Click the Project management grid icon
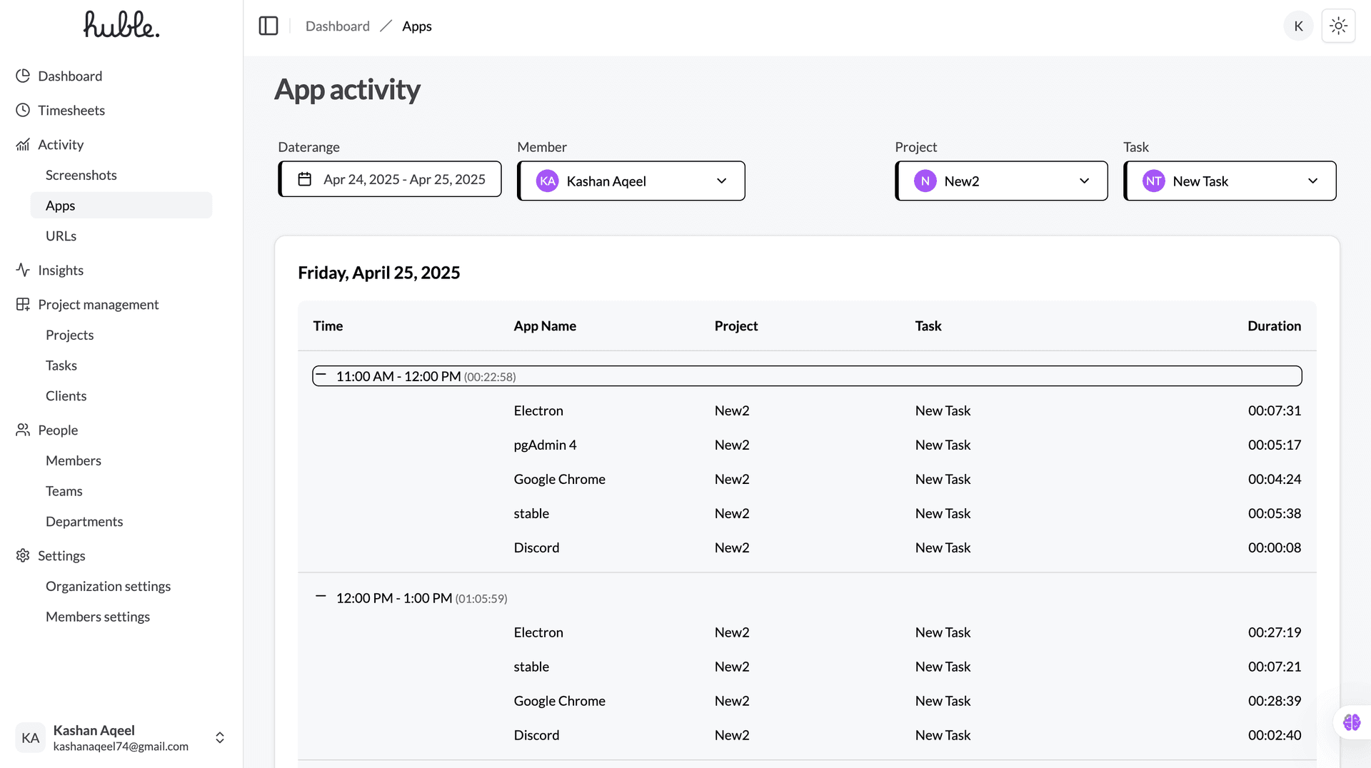This screenshot has height=768, width=1371. [22, 304]
